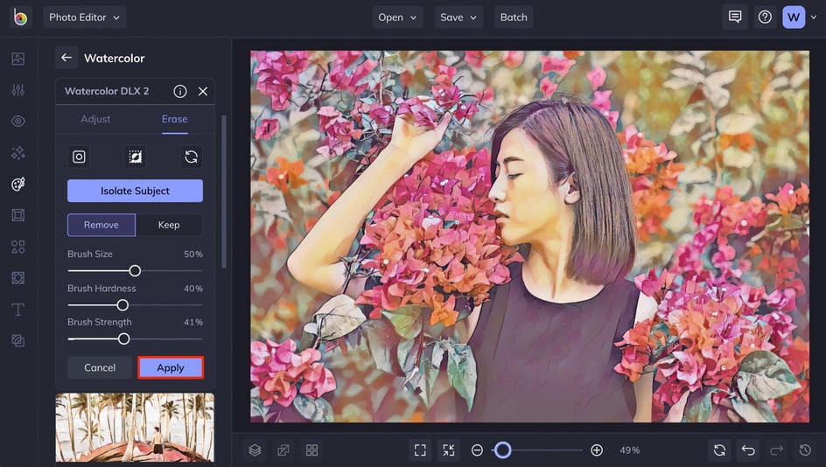
Task: Select the Text tool in sidebar
Action: click(x=18, y=310)
